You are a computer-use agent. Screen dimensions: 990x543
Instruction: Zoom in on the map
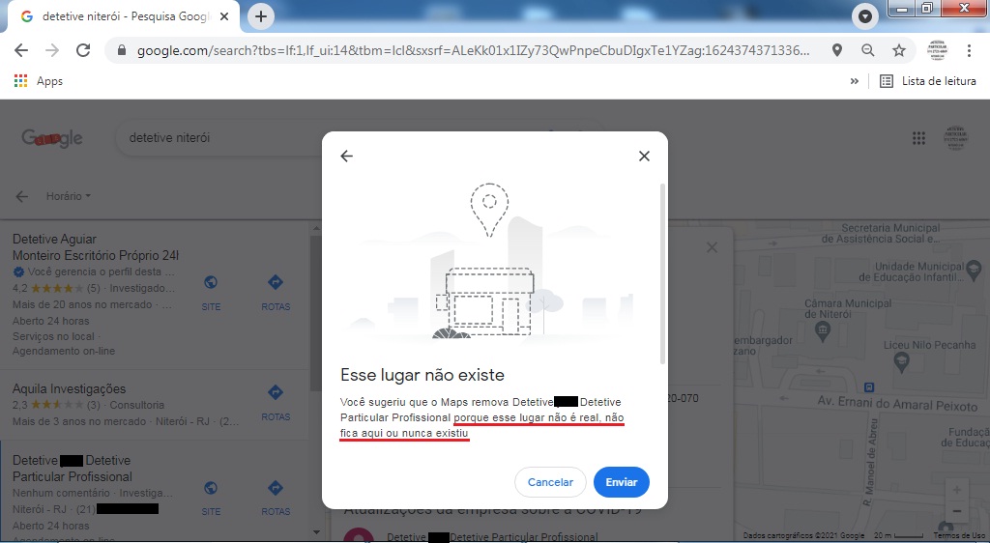(x=956, y=490)
